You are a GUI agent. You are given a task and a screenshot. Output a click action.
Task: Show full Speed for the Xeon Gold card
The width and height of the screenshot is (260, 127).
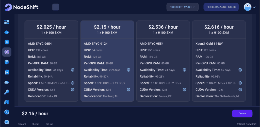click(x=240, y=83)
